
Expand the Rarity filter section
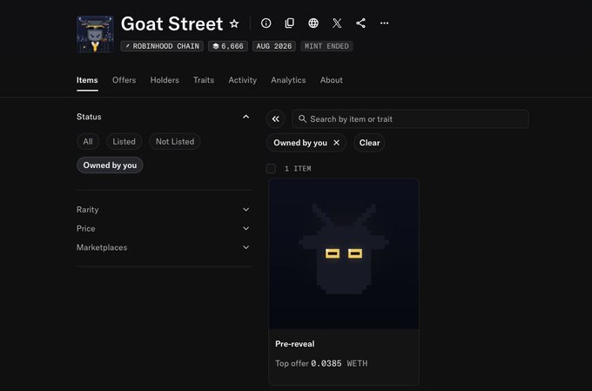click(x=164, y=209)
